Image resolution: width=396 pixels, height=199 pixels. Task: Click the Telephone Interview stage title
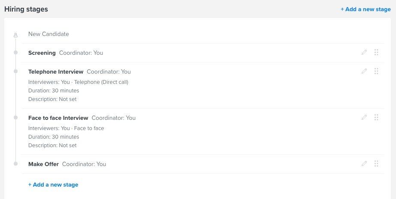(x=56, y=71)
